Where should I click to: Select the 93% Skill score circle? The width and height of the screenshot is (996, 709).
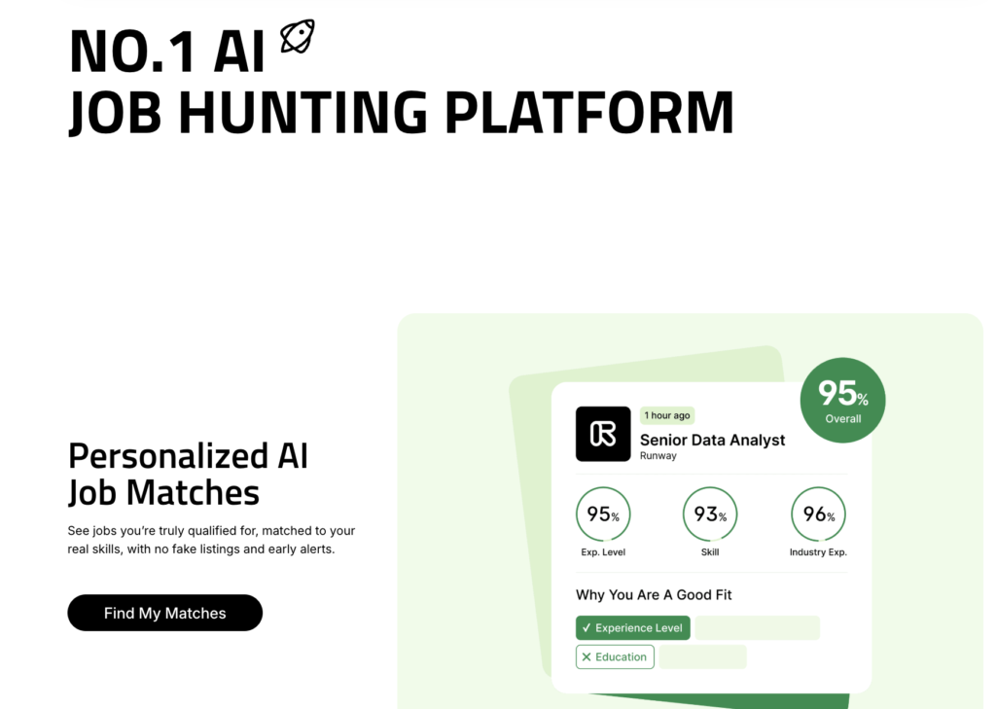coord(710,514)
